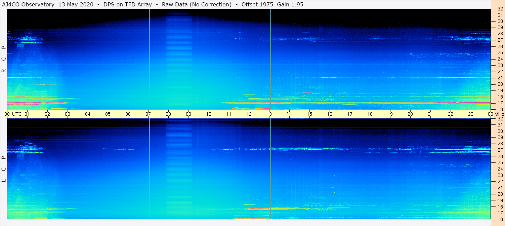Image resolution: width=505 pixels, height=226 pixels.
Task: Click the 'UTC' label on the time axis
Action: coord(17,114)
